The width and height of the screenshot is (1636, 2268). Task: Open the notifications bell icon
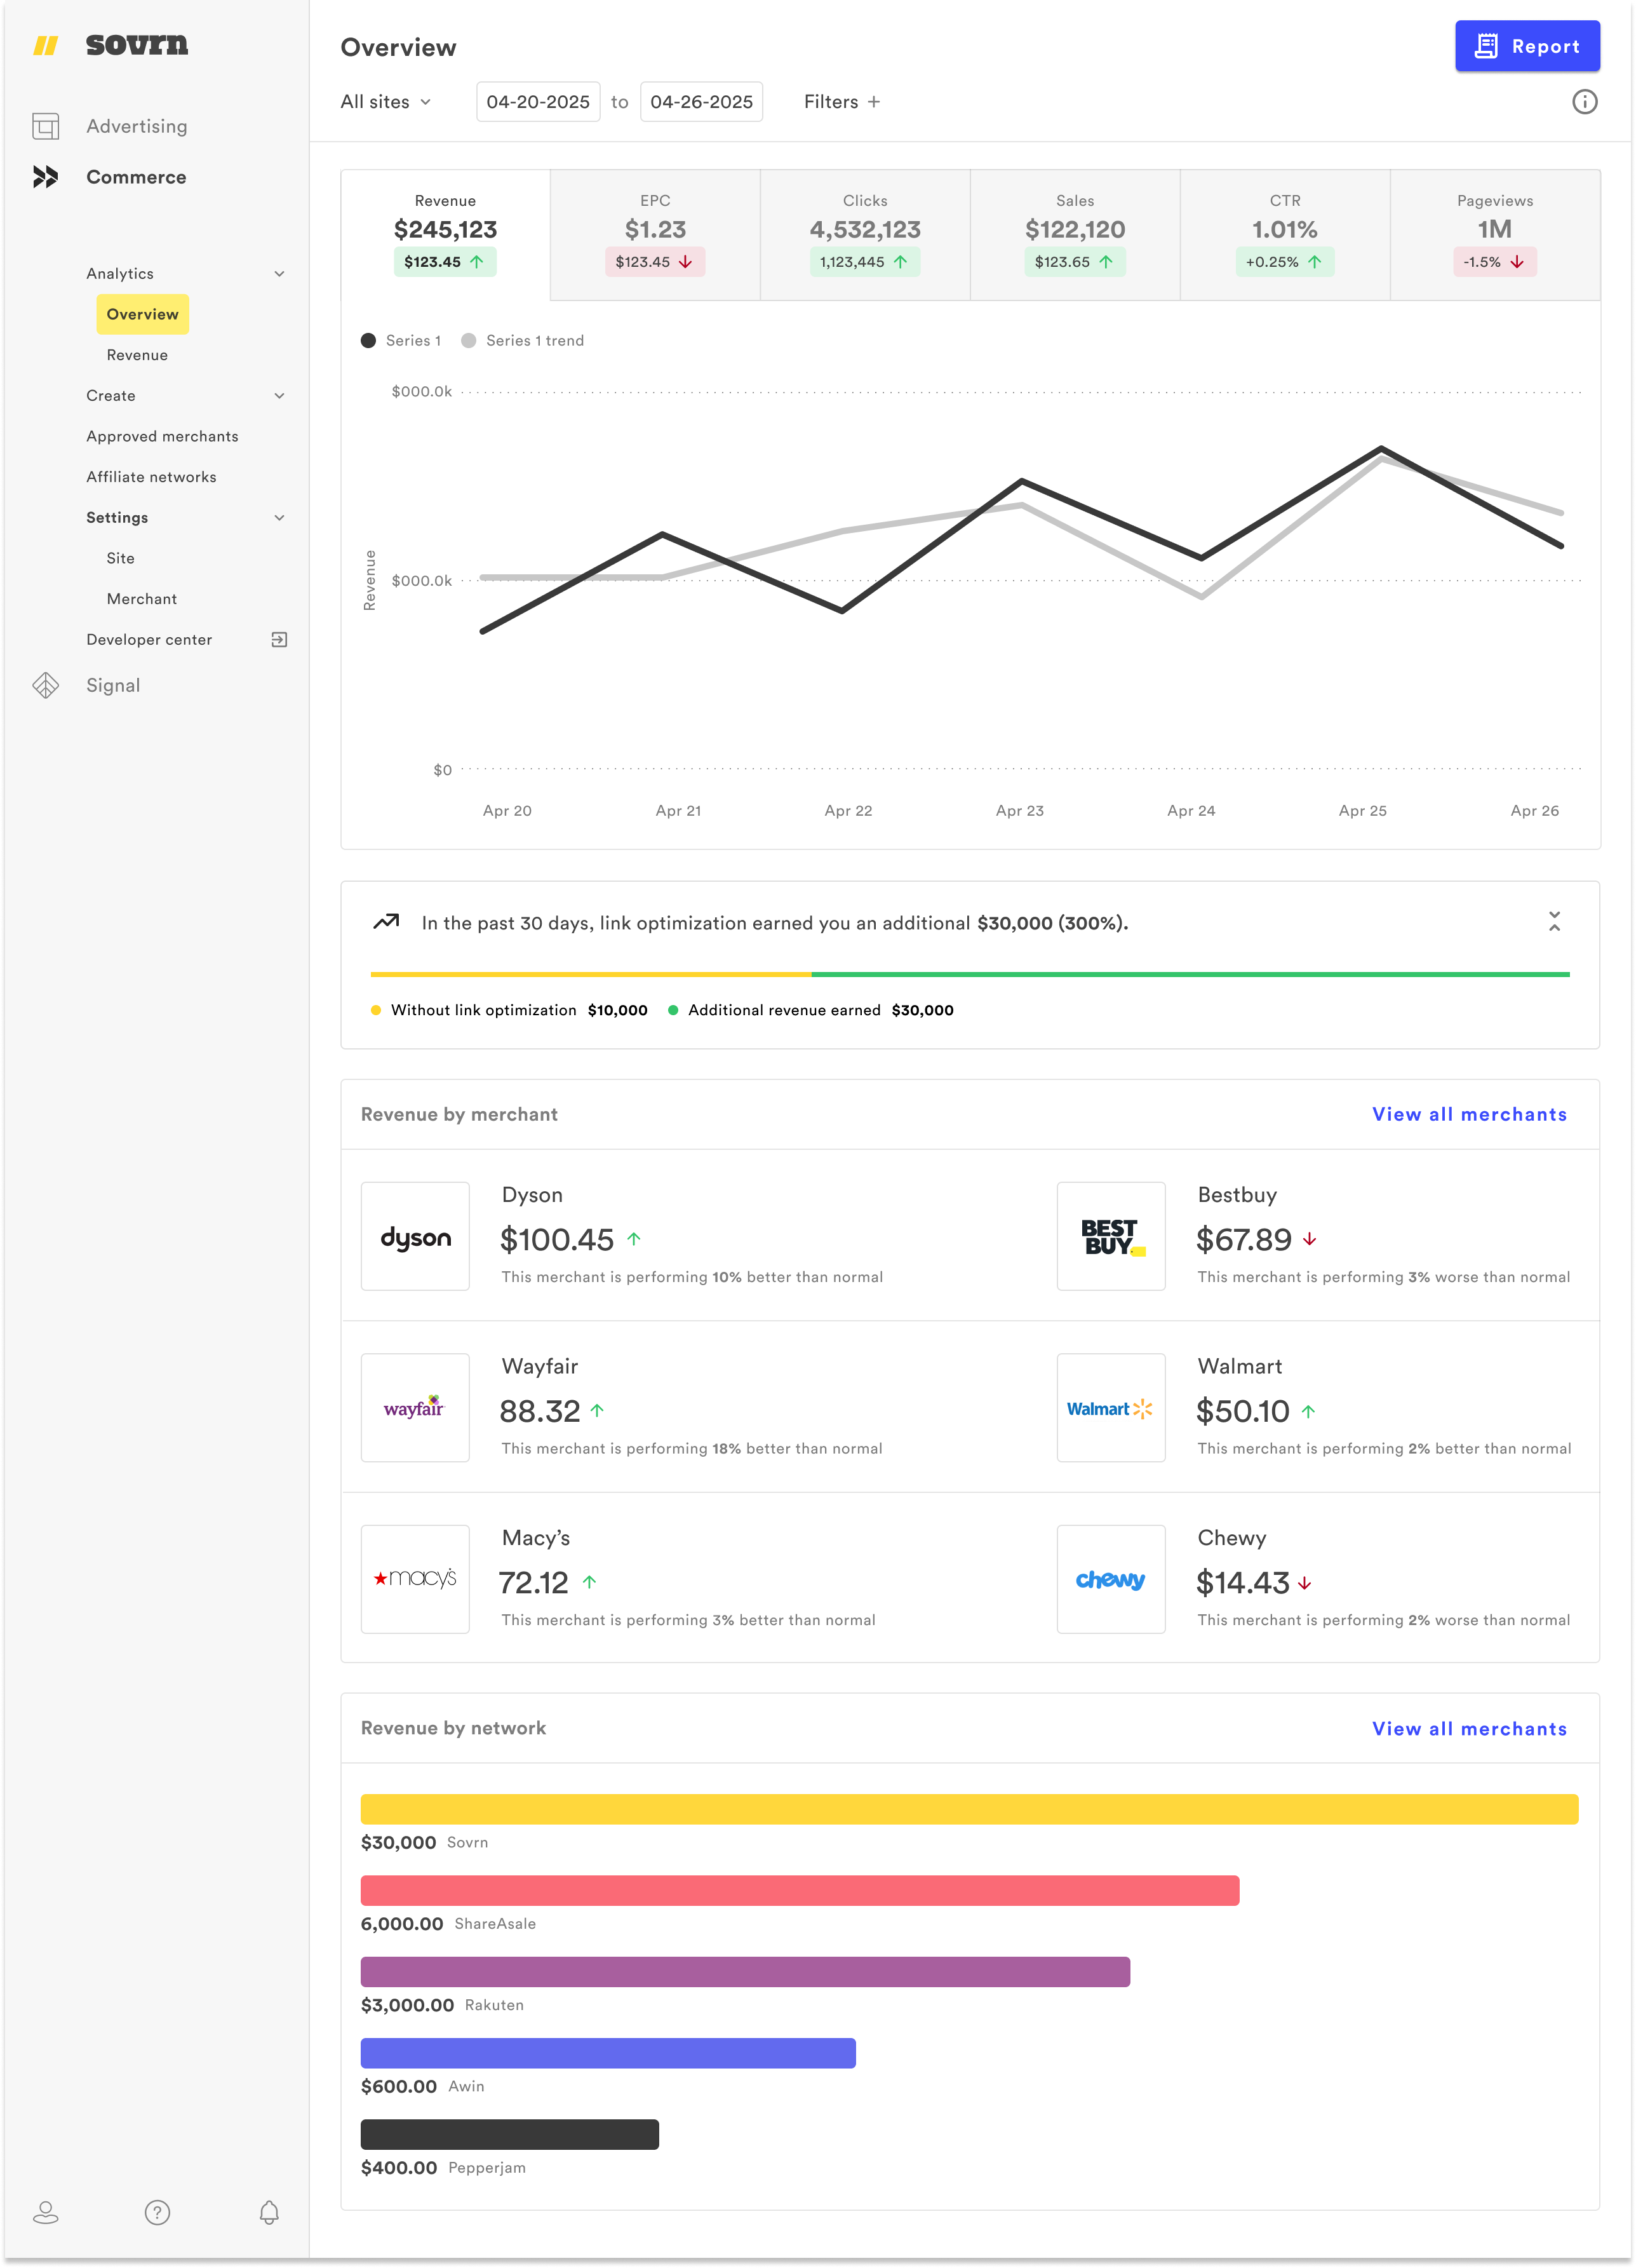[268, 2212]
